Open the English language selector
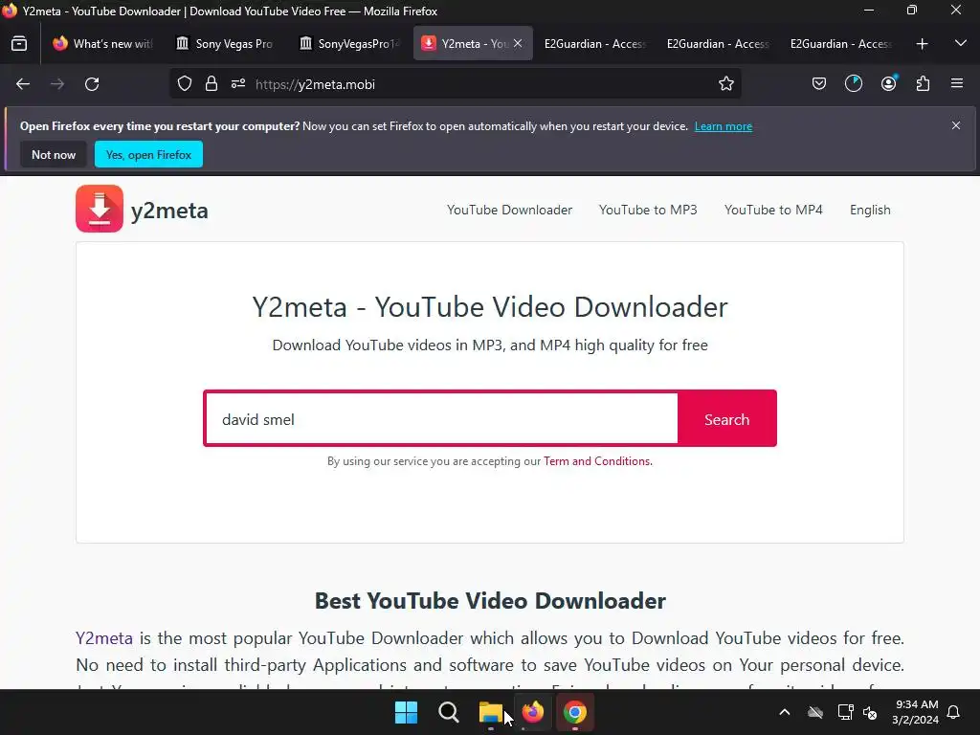980x735 pixels. (x=870, y=210)
